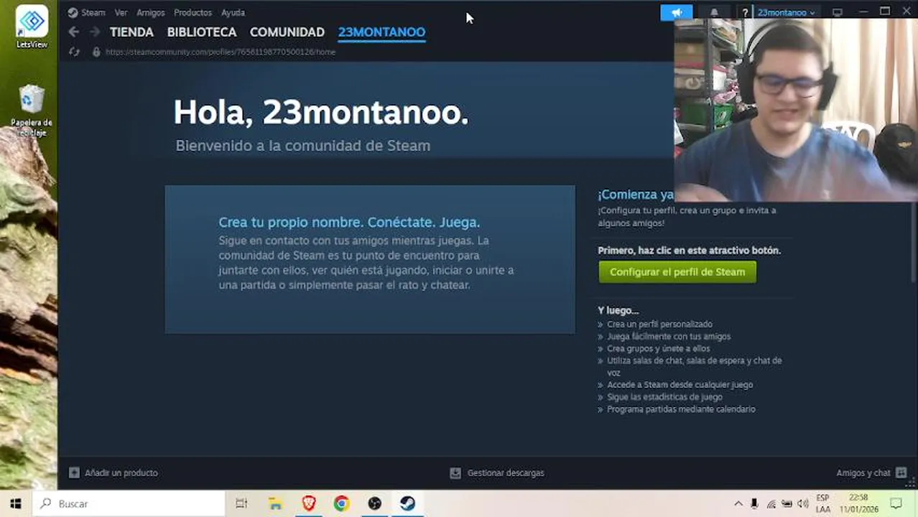Open the Windows action center icon

[x=896, y=503]
